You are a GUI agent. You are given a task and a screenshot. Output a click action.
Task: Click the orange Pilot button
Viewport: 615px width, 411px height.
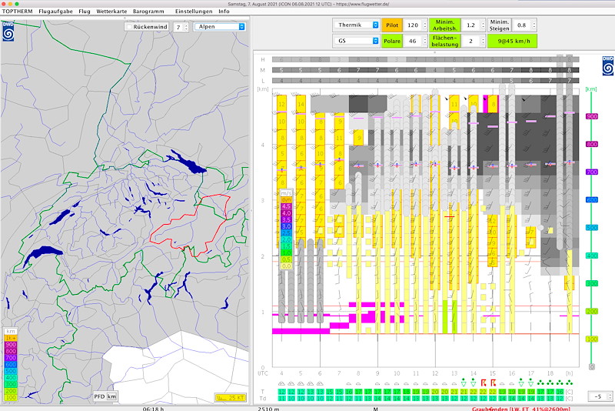(392, 25)
